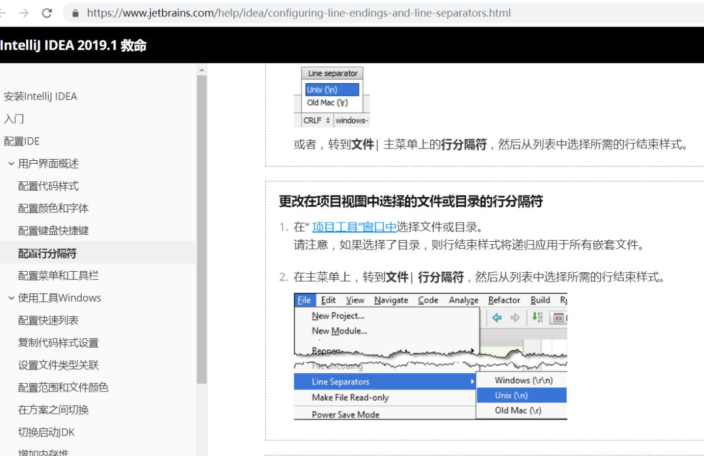Open 在方案之间切换 sidebar entry
The width and height of the screenshot is (704, 456).
[53, 410]
